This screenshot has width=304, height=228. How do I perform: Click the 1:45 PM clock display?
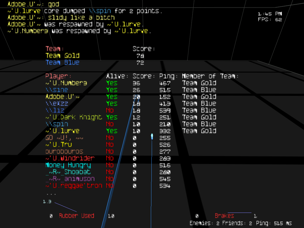pyautogui.click(x=270, y=14)
